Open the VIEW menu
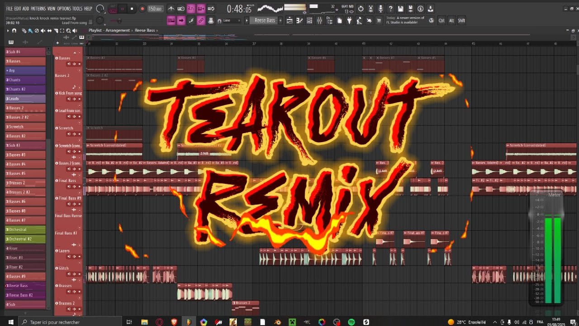 (x=52, y=9)
